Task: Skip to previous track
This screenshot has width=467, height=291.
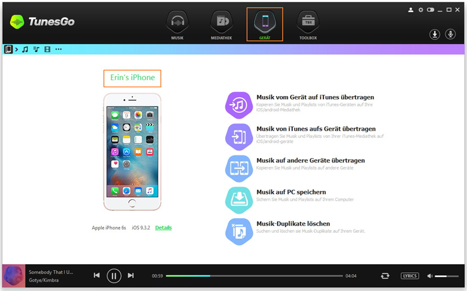Action: click(x=97, y=276)
